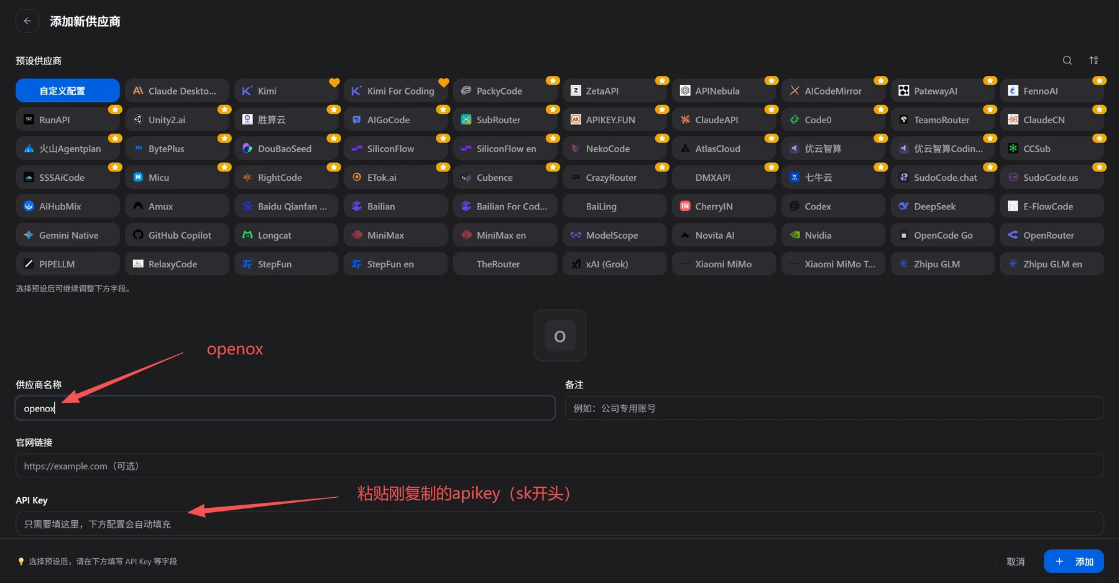
Task: Select the xAI (Grok) preset
Action: 615,264
